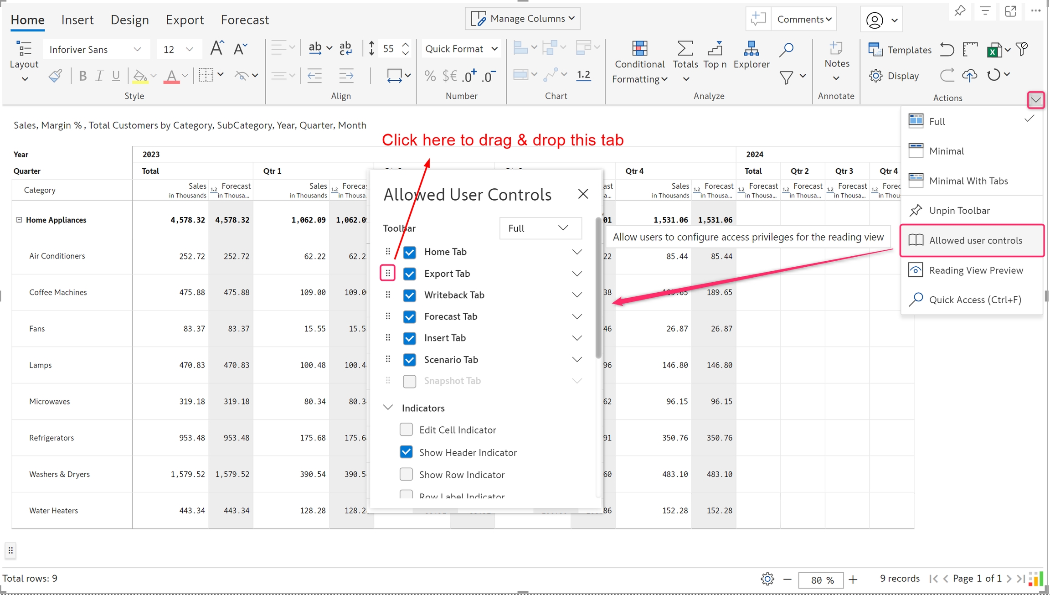Select Reading View Preview menu item
This screenshot has width=1050, height=595.
976,270
